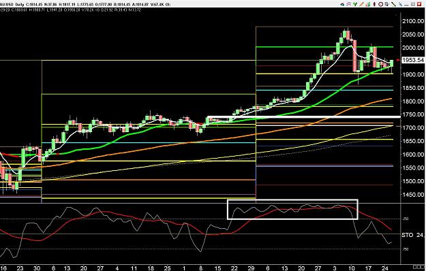Click the green checkmark toolbar icon
426x271 pixels.
pyautogui.click(x=355, y=4)
